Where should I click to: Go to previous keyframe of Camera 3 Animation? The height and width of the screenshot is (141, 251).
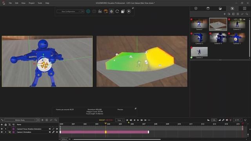coord(50,132)
